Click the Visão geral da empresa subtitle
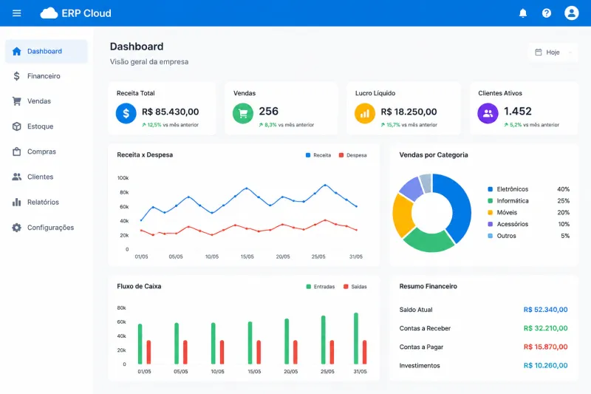 coord(149,62)
